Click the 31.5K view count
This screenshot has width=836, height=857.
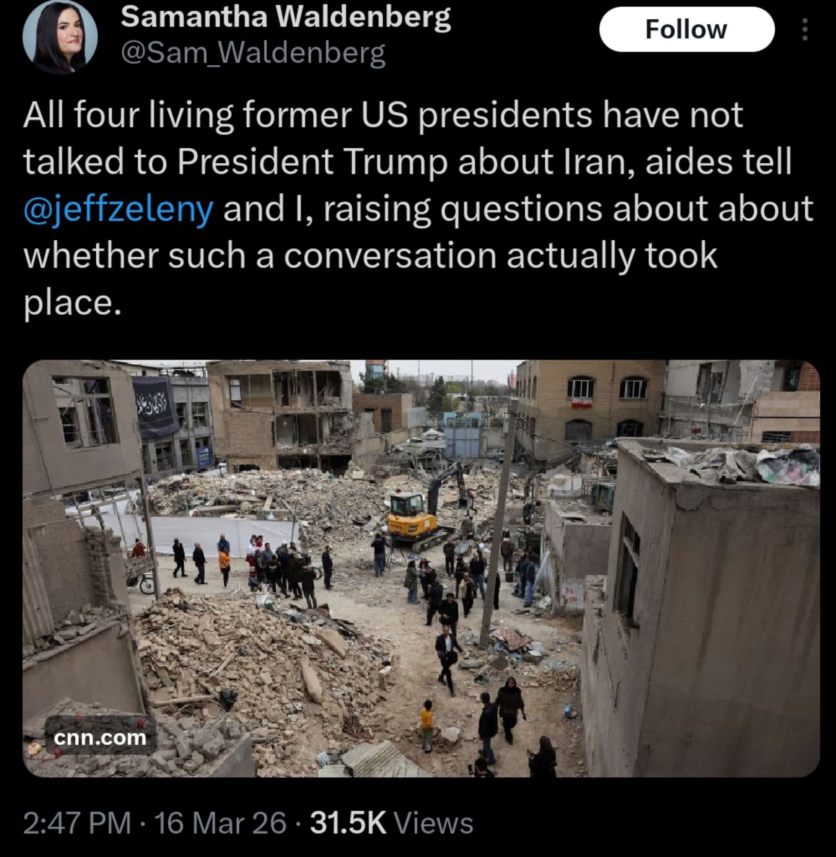pos(348,823)
